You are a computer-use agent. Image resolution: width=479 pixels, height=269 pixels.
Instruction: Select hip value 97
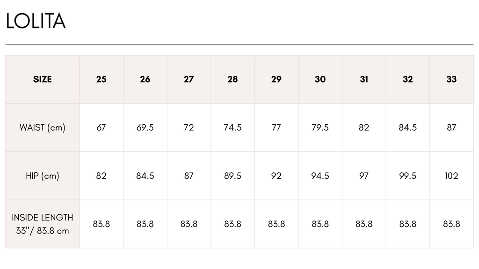pos(364,176)
